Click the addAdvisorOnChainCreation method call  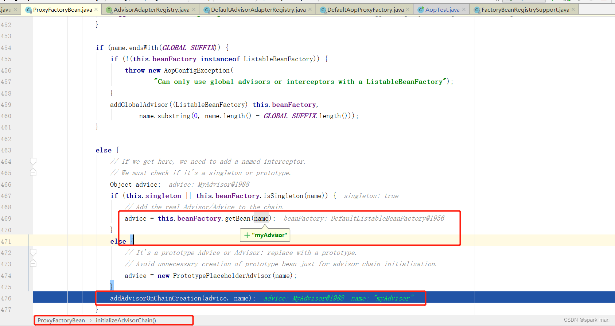tap(156, 298)
